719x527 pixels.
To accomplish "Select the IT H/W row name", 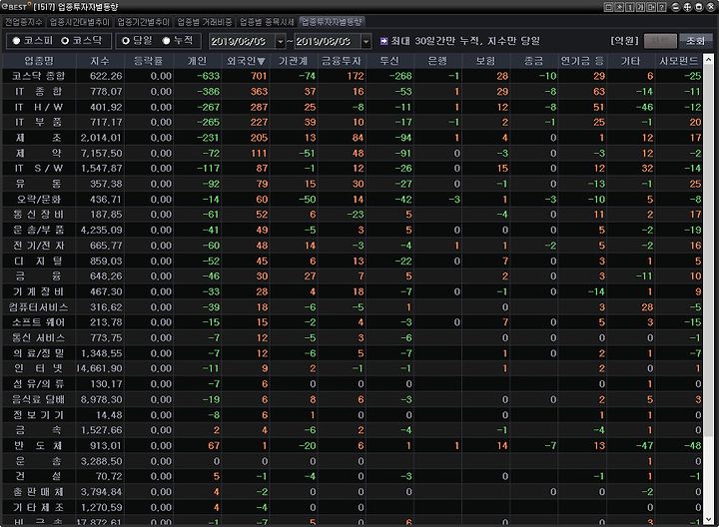I will (x=39, y=107).
